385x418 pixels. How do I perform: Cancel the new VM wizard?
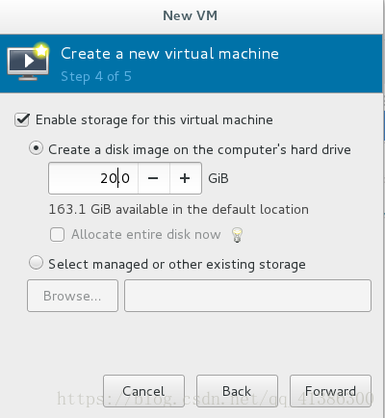click(x=143, y=391)
